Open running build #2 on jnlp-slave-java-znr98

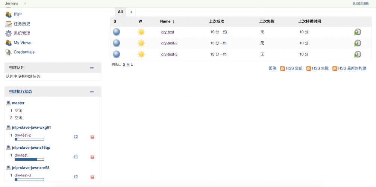pyautogui.click(x=76, y=176)
